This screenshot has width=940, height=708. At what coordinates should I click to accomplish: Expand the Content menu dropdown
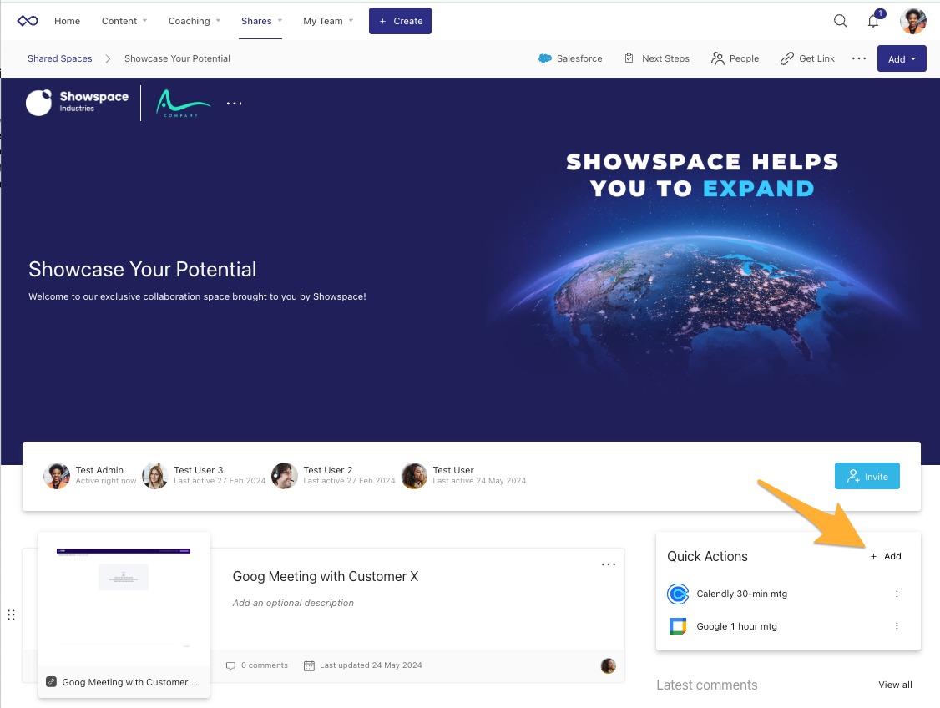124,21
